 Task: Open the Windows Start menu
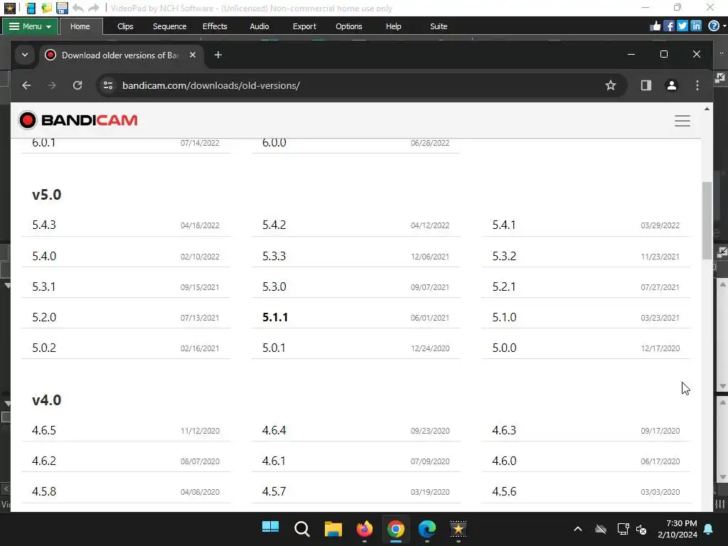[270, 528]
